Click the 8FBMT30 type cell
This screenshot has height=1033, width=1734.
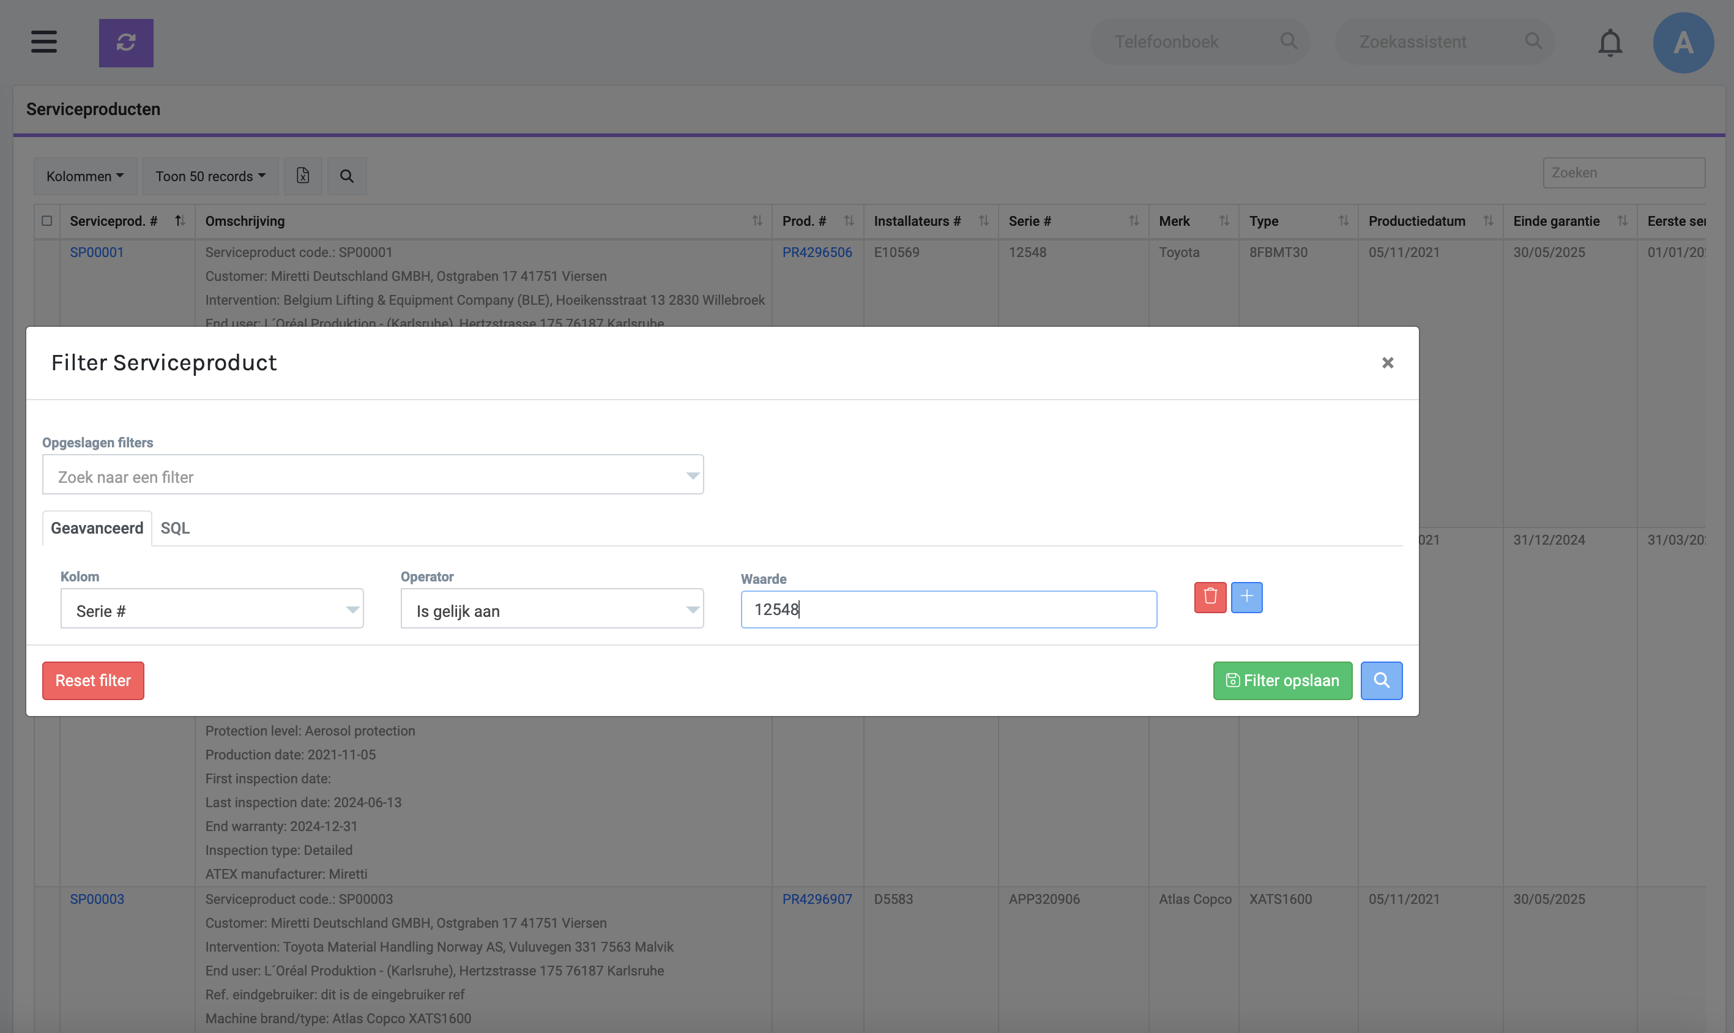click(x=1278, y=252)
